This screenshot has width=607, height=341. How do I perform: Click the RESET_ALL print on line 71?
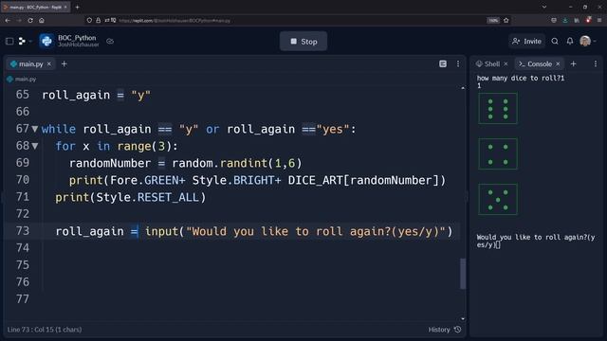click(x=131, y=197)
